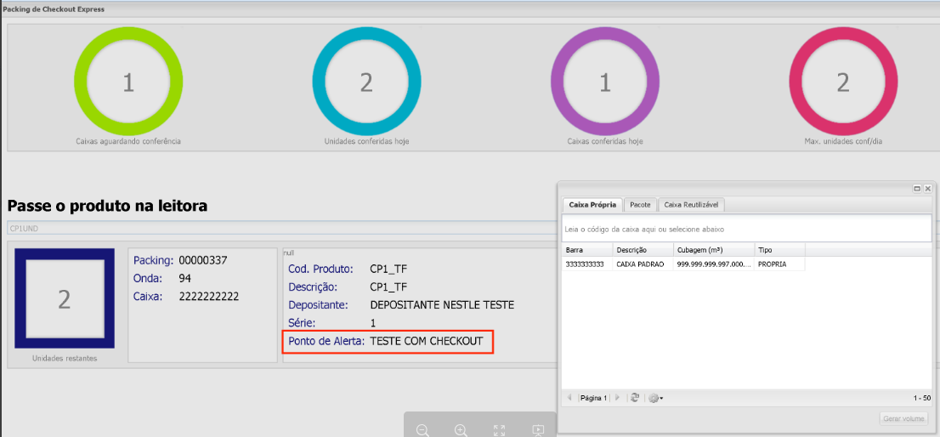Refresh the box list grid

click(635, 397)
